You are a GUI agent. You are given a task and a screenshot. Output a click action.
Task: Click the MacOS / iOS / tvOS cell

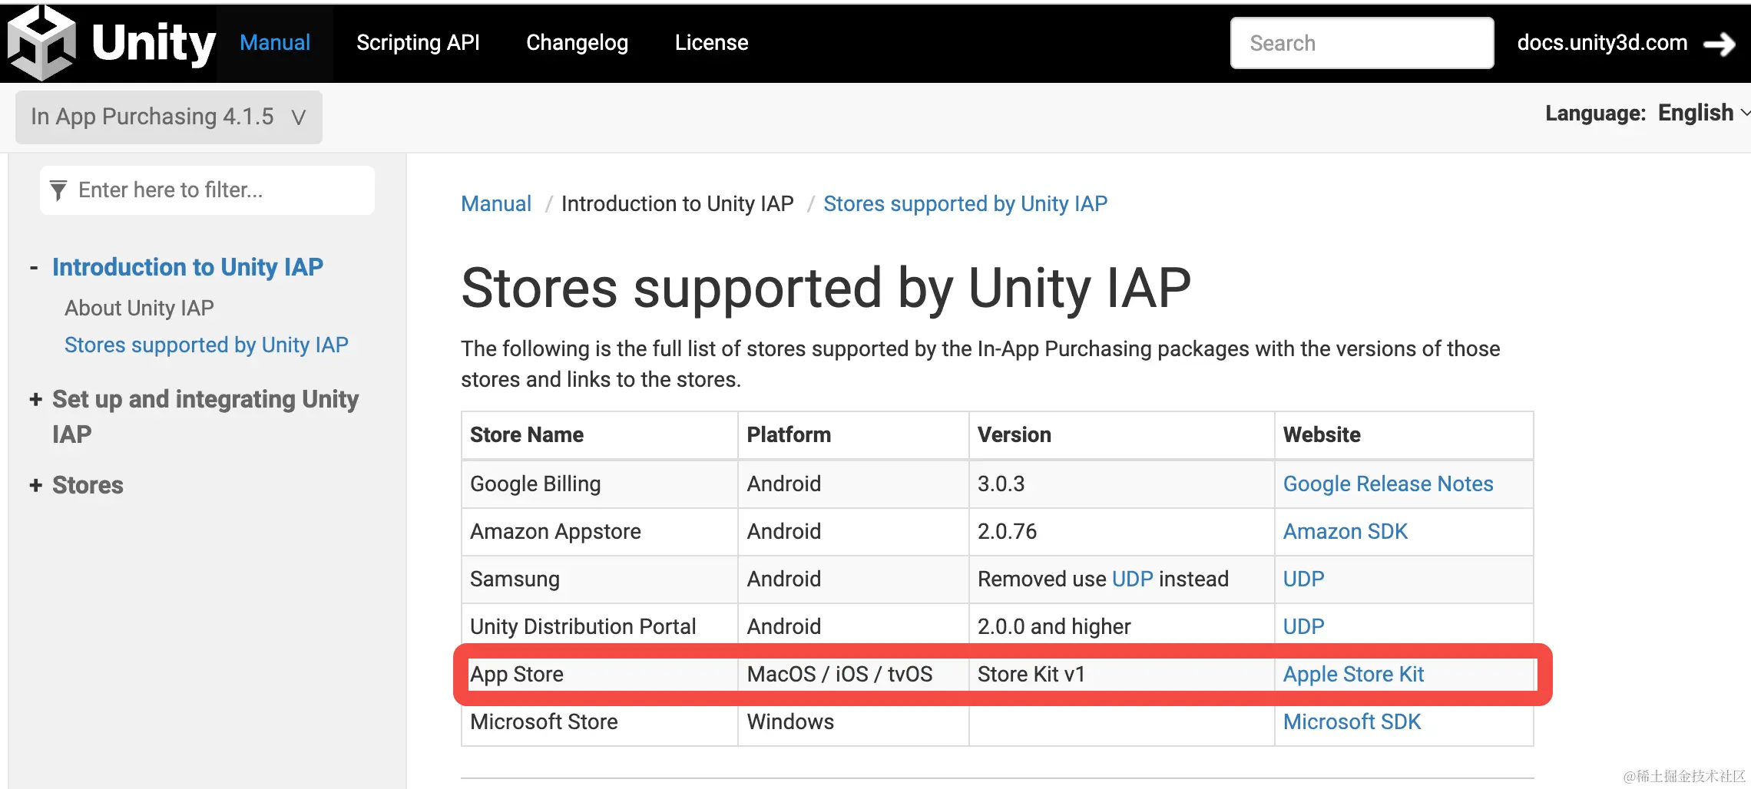[x=853, y=674]
